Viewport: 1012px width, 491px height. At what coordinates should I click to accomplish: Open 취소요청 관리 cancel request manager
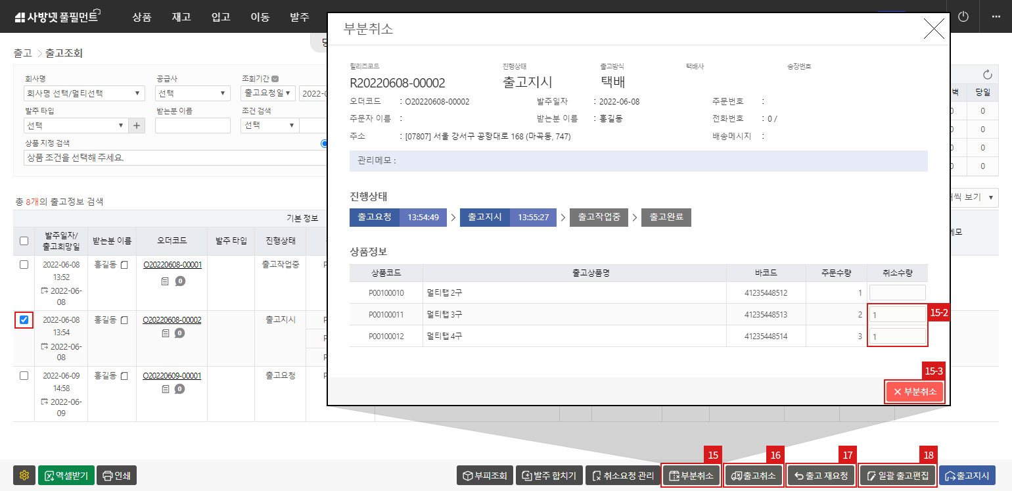click(x=624, y=475)
